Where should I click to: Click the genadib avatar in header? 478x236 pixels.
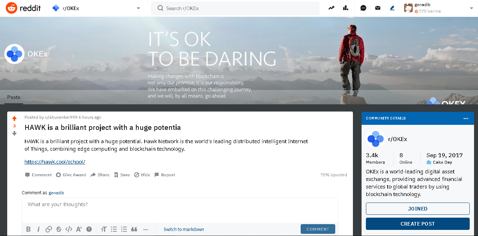(408, 8)
